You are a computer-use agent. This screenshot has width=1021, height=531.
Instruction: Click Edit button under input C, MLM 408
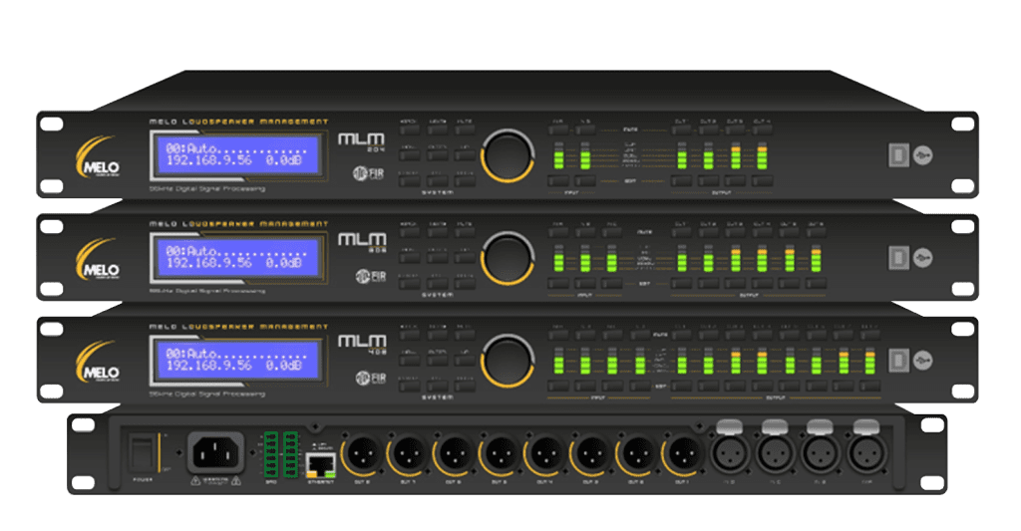point(612,386)
